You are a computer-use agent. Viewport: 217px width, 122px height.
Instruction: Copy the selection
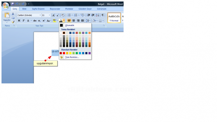13,18
